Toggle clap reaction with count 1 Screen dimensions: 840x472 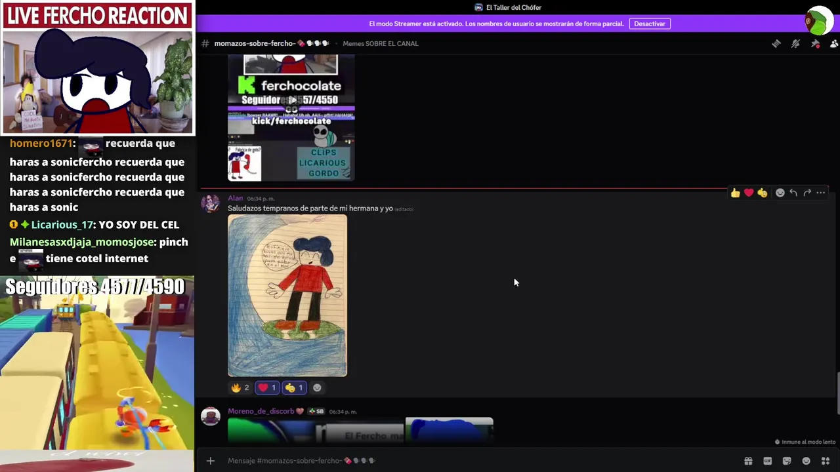click(294, 387)
